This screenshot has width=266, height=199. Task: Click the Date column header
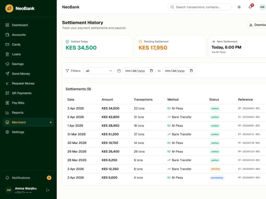(x=71, y=99)
